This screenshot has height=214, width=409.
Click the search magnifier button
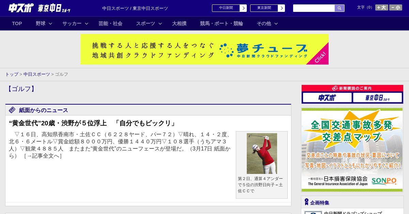click(339, 8)
